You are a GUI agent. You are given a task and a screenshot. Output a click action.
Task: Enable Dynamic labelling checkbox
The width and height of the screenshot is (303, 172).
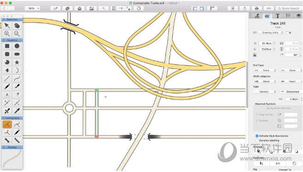[257, 140]
